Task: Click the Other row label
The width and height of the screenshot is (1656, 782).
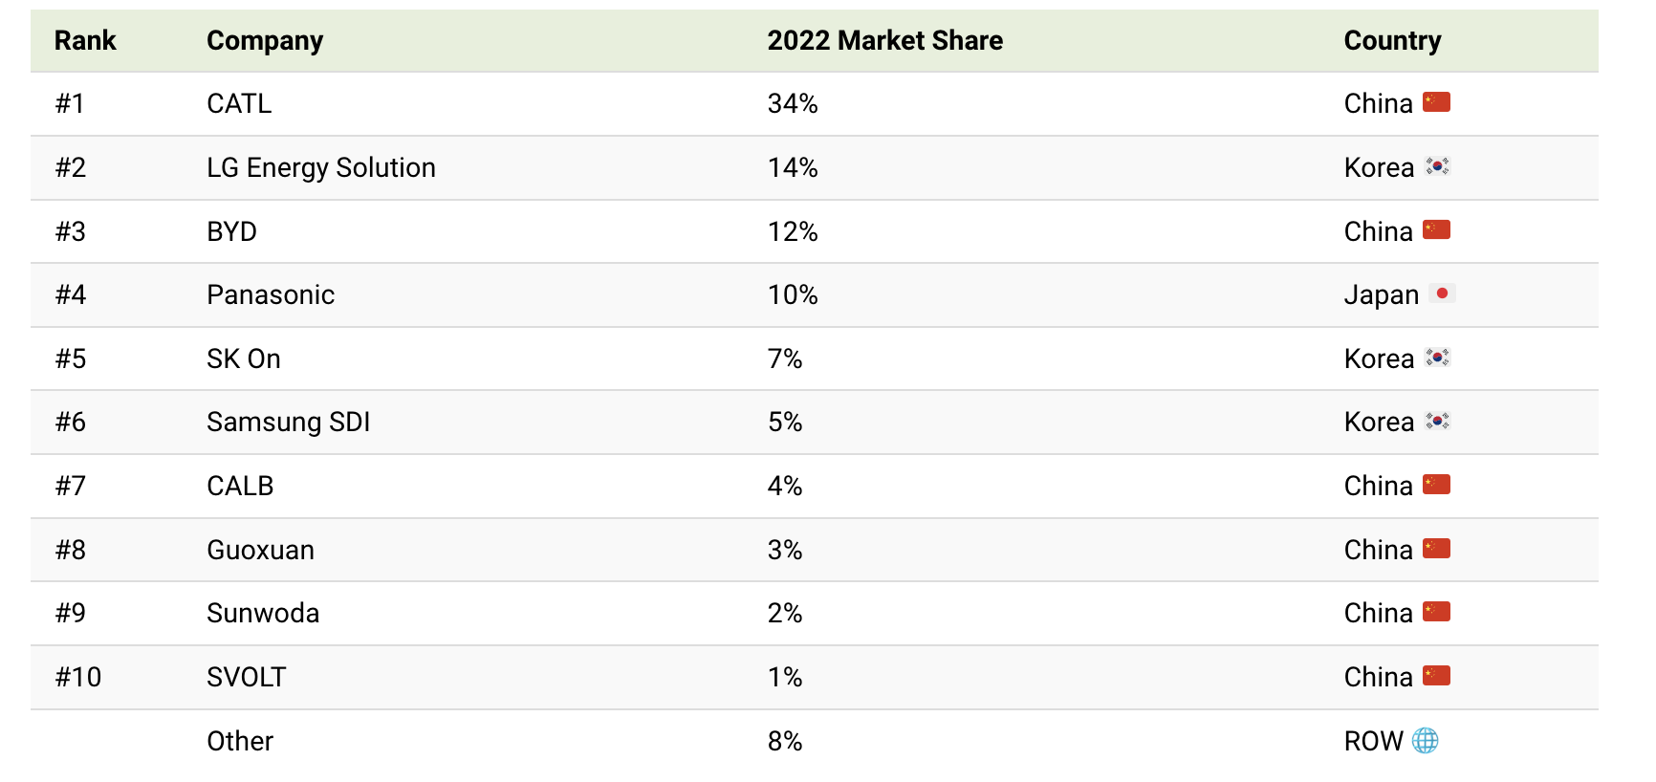Action: [x=240, y=741]
